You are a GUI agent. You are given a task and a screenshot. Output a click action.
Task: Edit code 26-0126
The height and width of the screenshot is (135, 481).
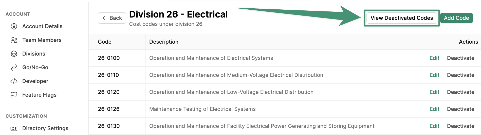(x=434, y=109)
